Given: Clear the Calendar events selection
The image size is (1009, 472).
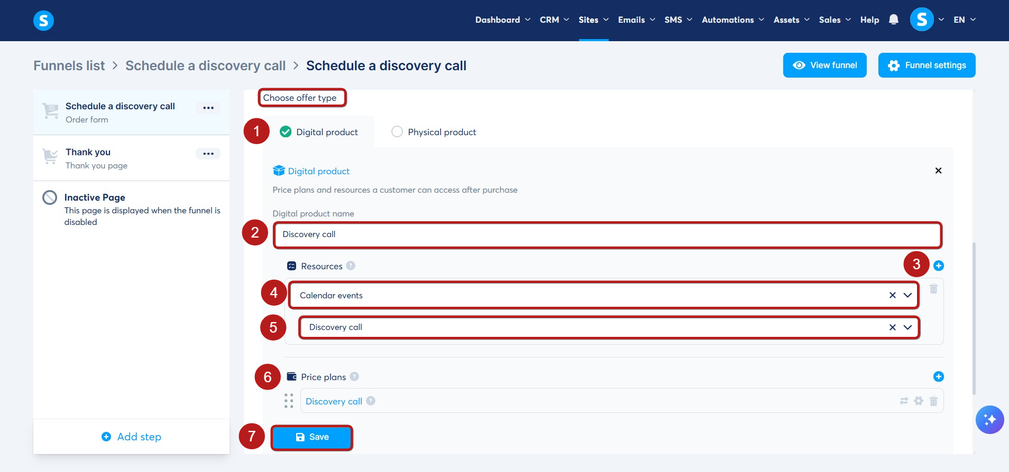Looking at the screenshot, I should (x=893, y=295).
